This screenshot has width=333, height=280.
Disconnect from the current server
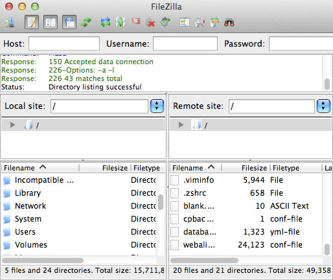[x=150, y=23]
